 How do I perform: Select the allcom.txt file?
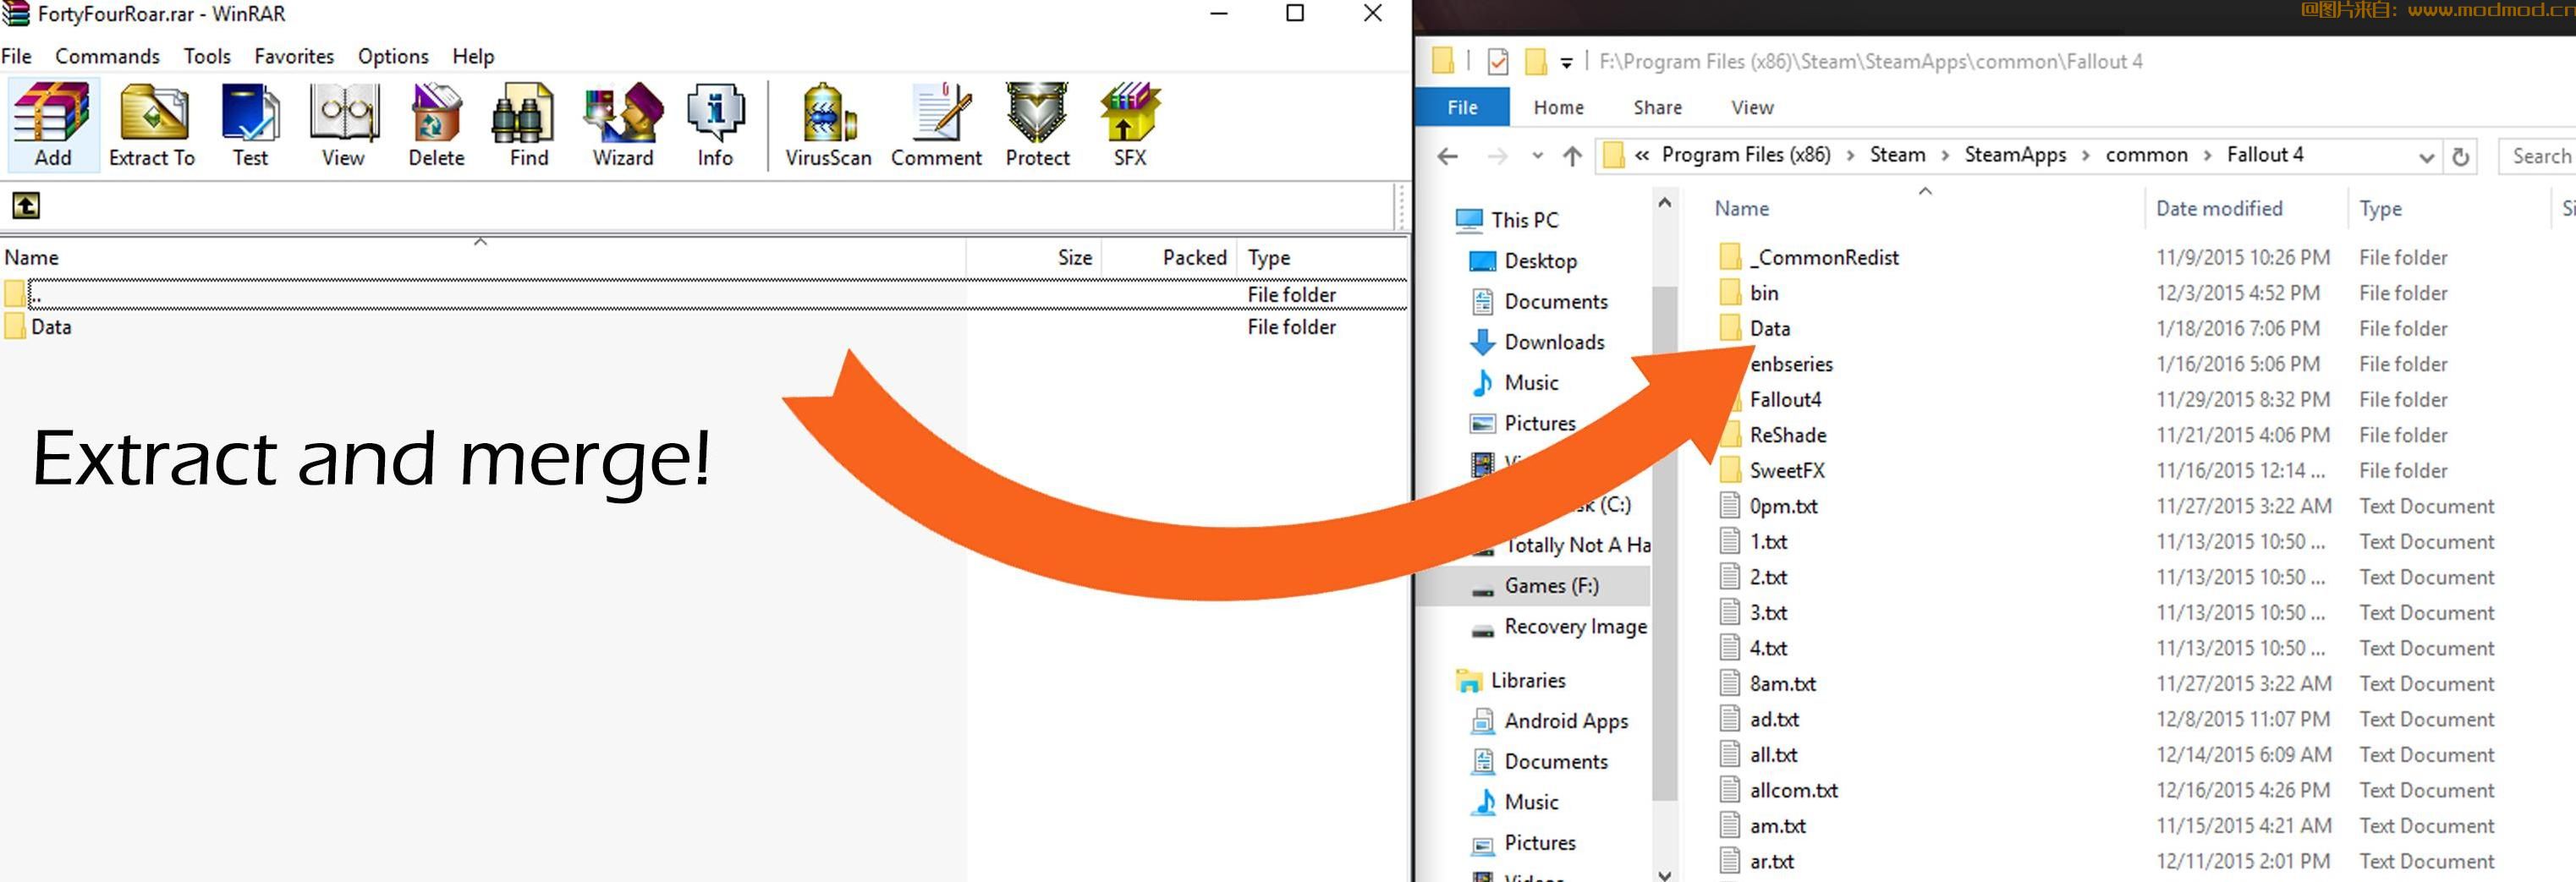click(1778, 790)
